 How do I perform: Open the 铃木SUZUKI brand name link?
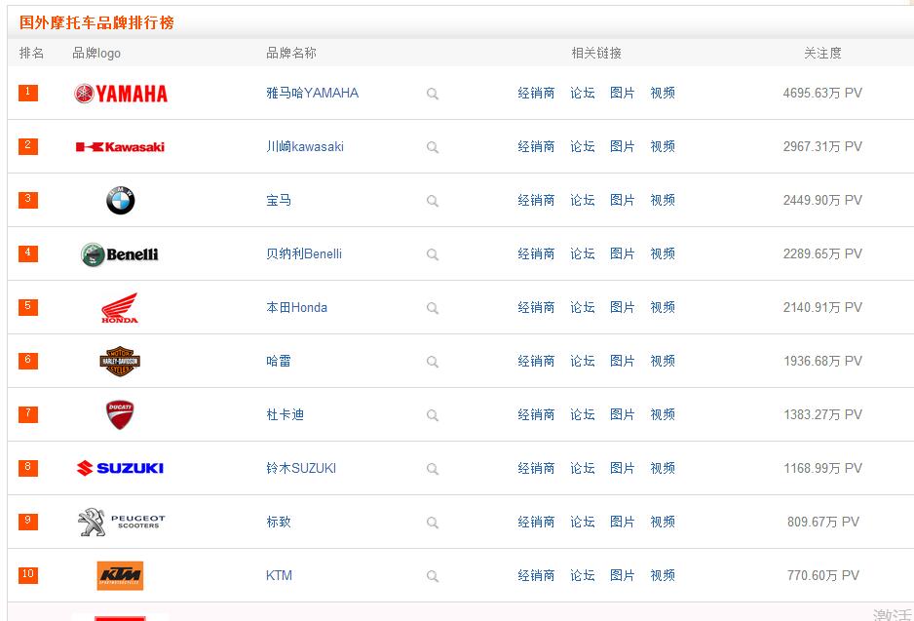(301, 469)
